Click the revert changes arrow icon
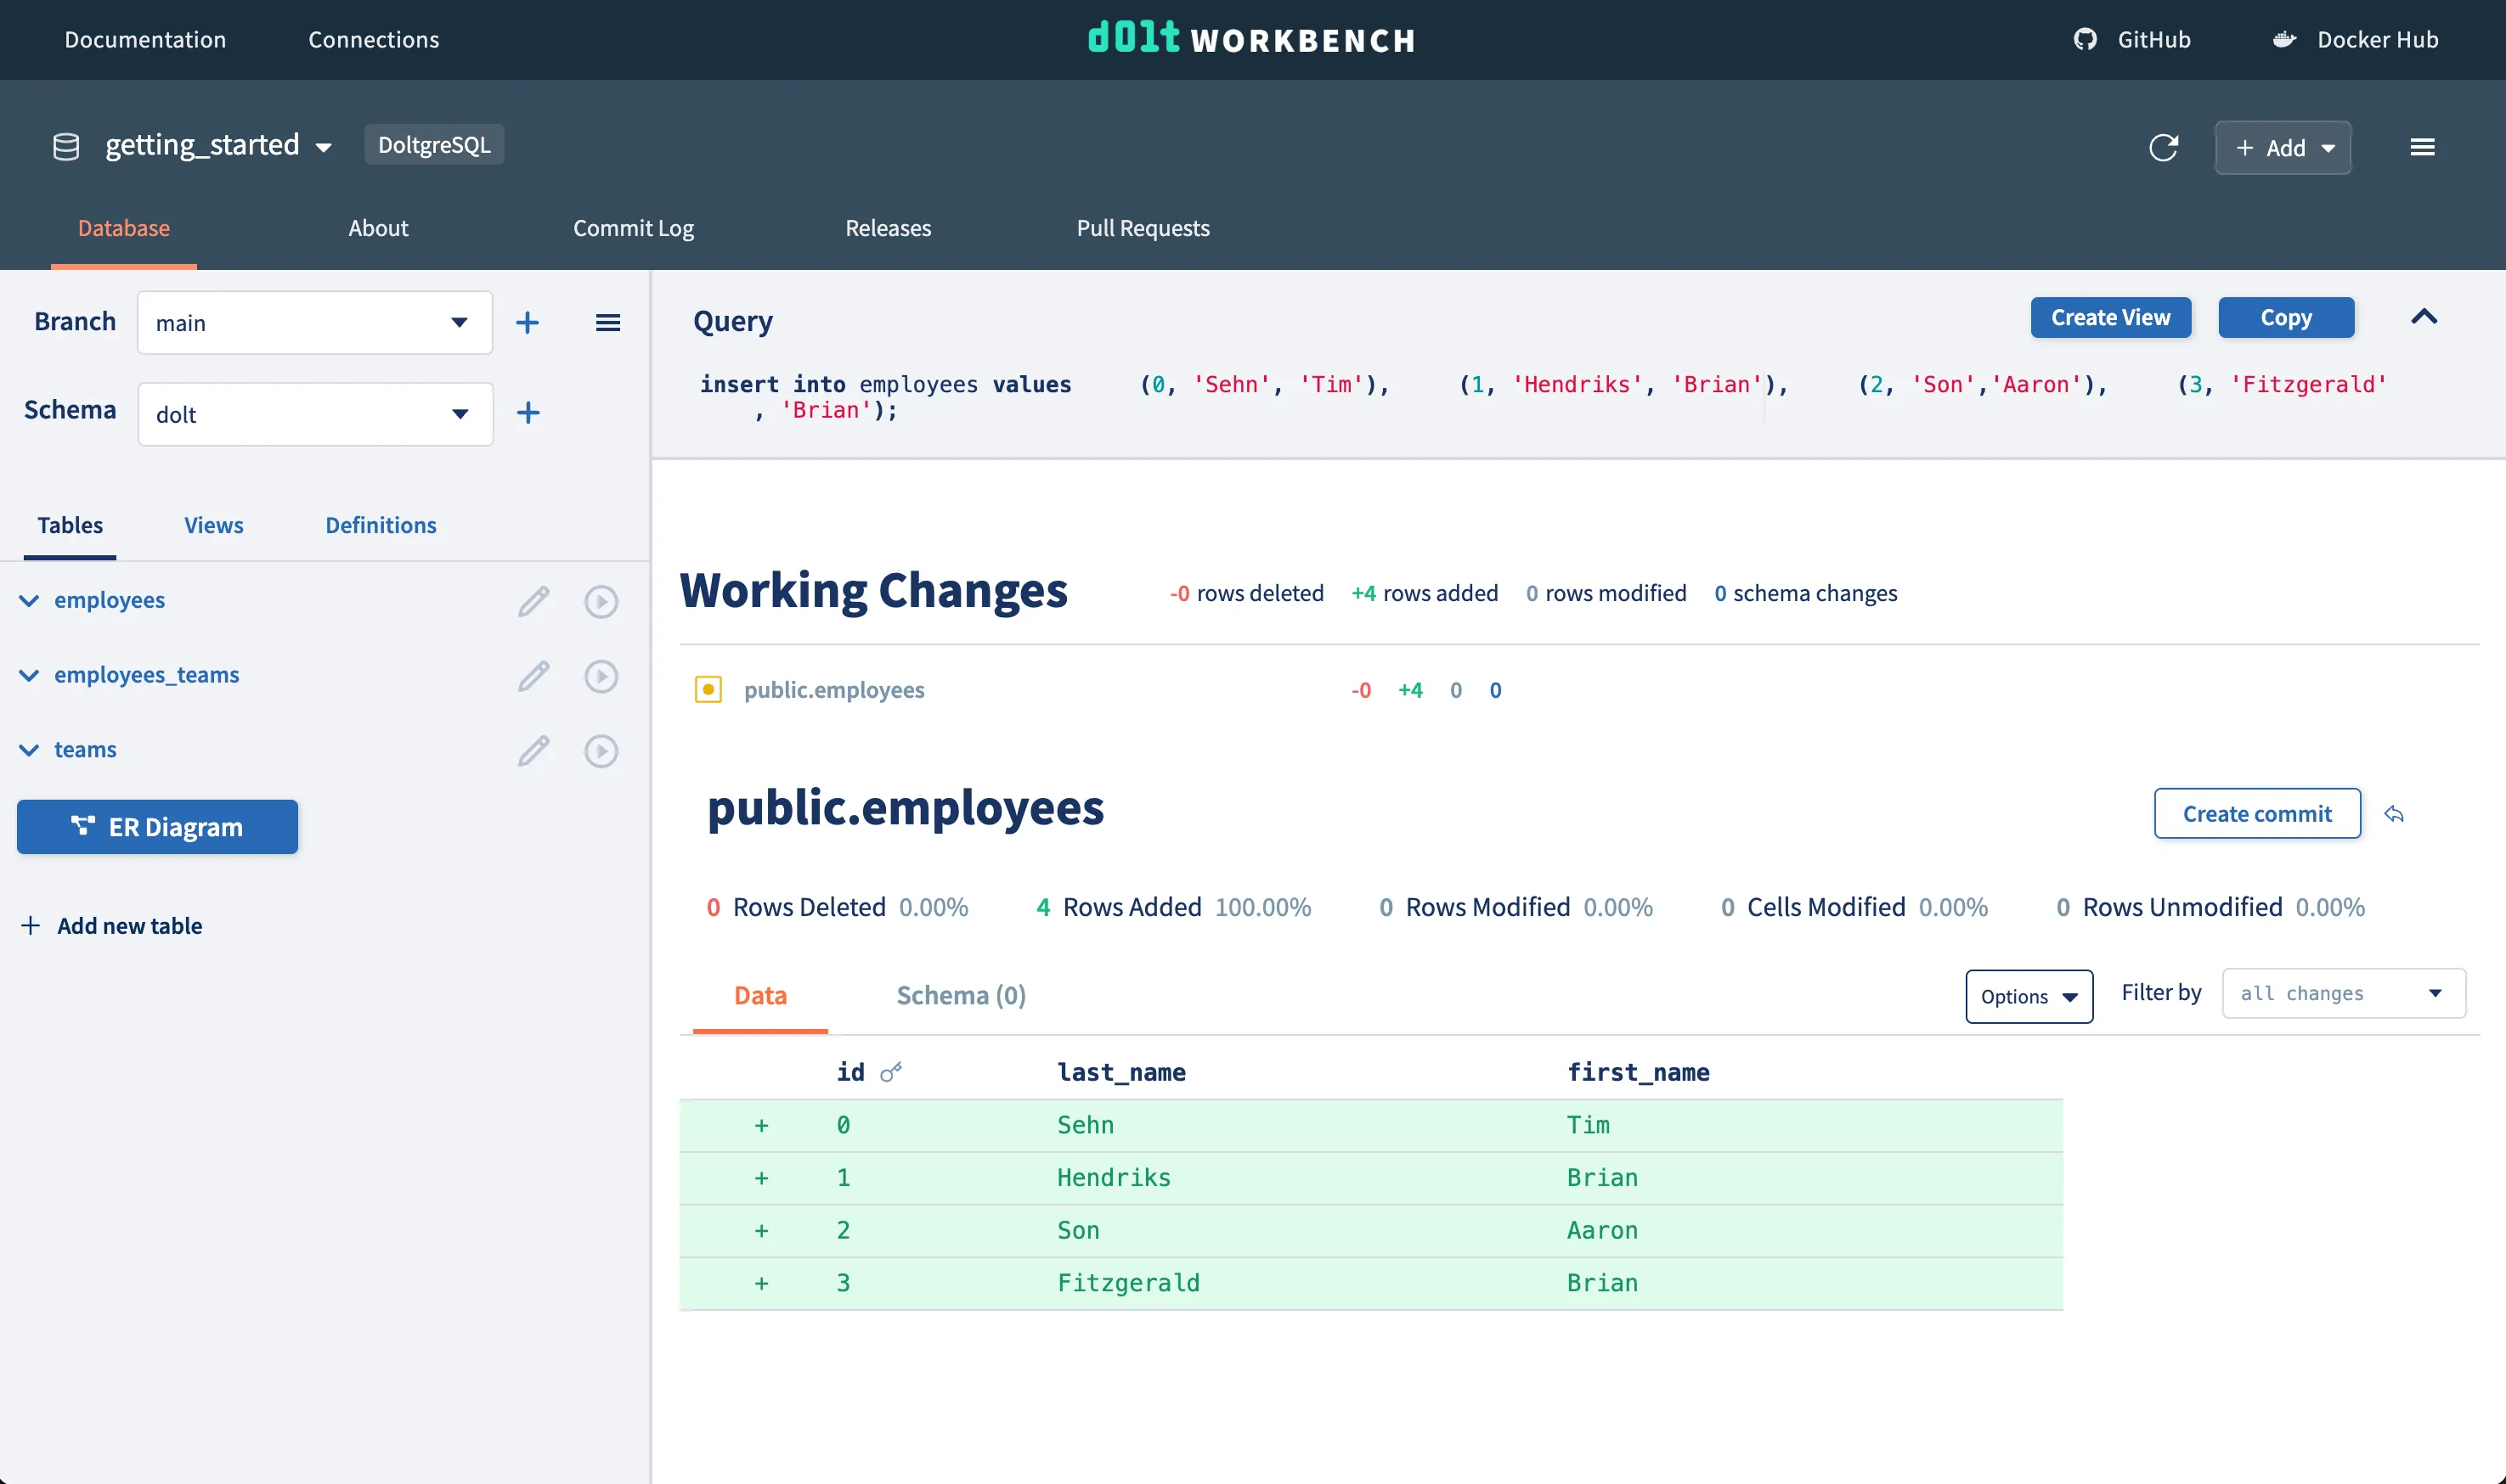This screenshot has width=2506, height=1484. (2394, 814)
